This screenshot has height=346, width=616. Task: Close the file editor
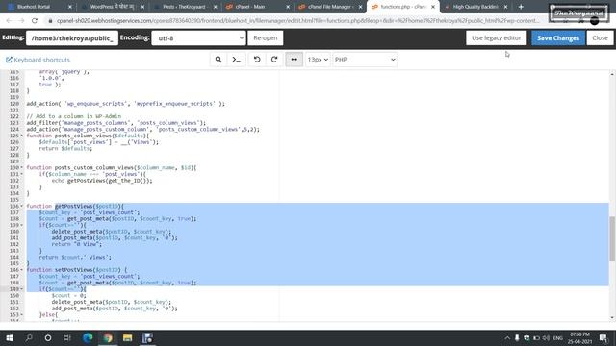[600, 38]
